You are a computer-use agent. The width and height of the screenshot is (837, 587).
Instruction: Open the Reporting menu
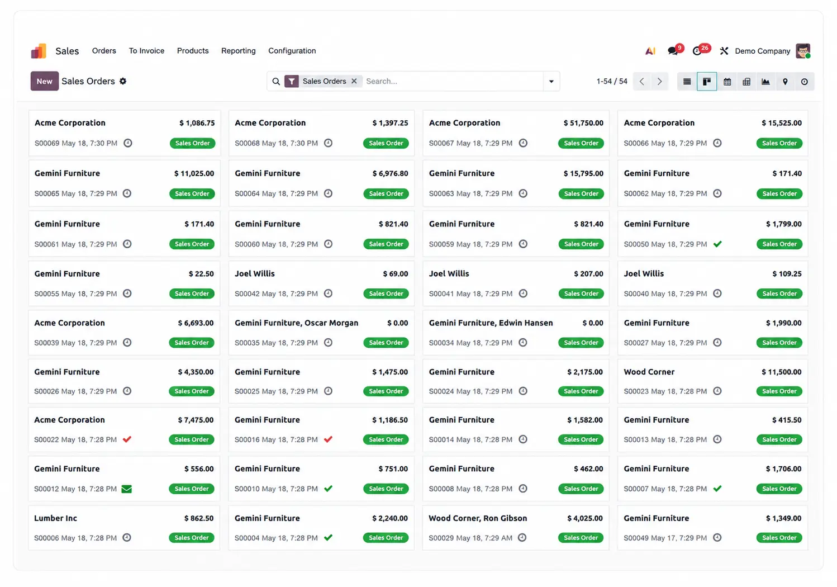[x=239, y=51]
